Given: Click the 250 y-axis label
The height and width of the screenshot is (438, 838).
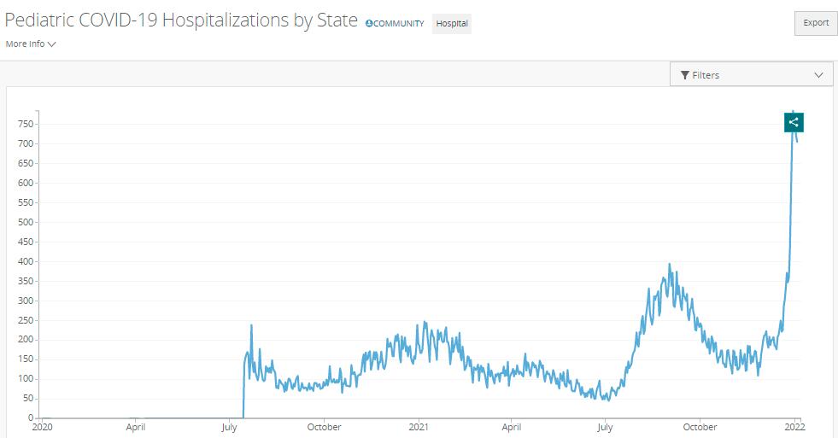Looking at the screenshot, I should [x=26, y=320].
